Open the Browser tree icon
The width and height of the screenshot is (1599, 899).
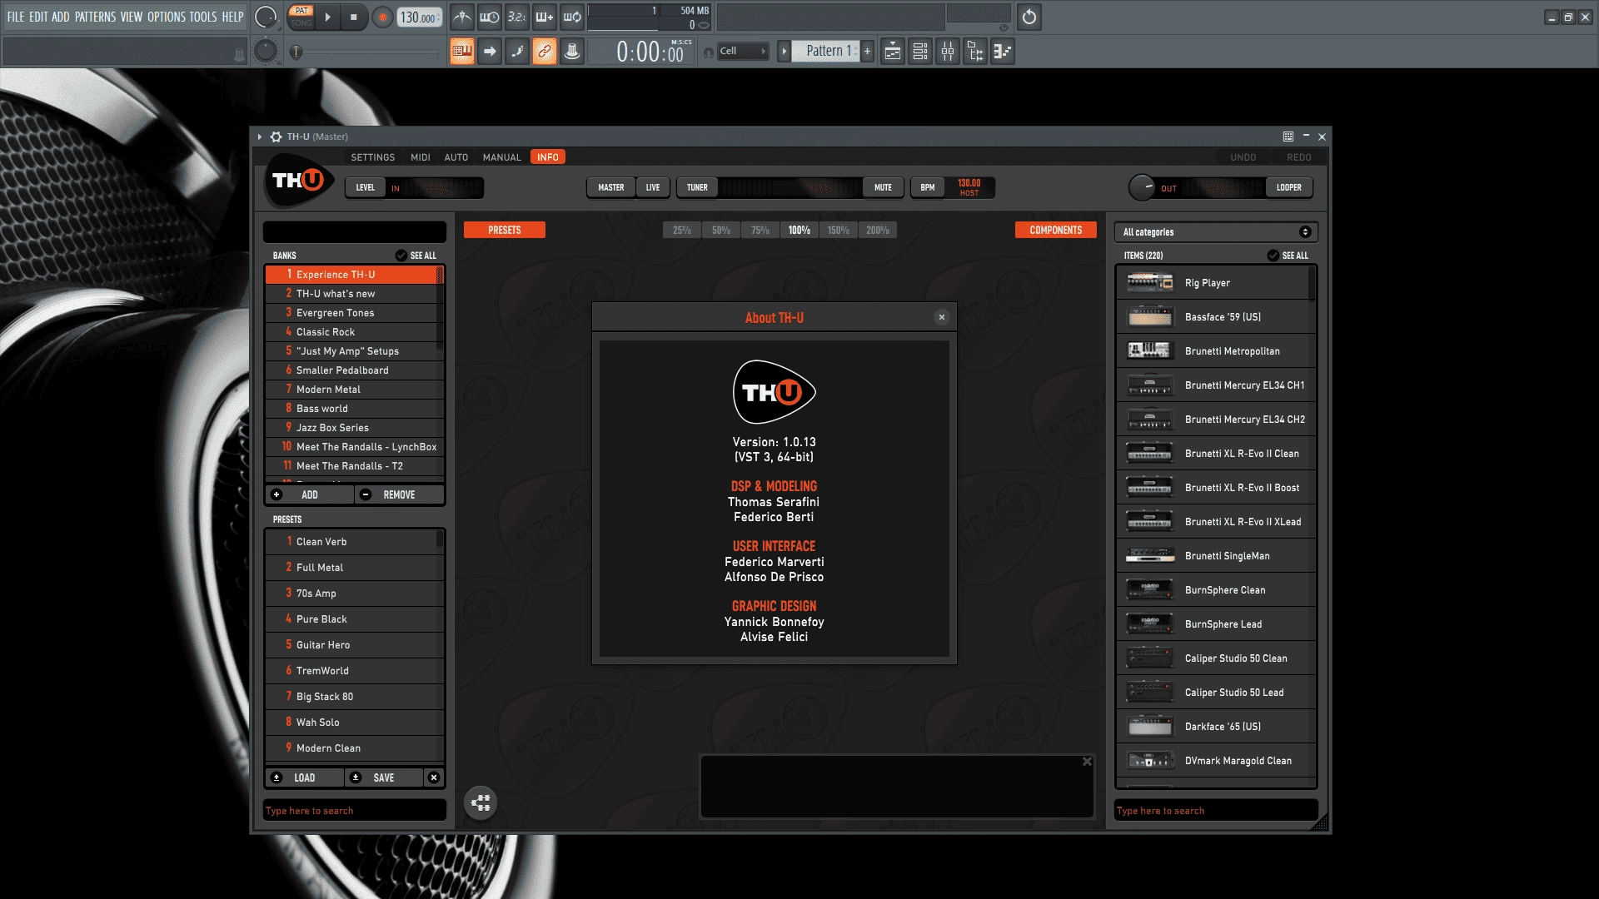click(x=975, y=52)
